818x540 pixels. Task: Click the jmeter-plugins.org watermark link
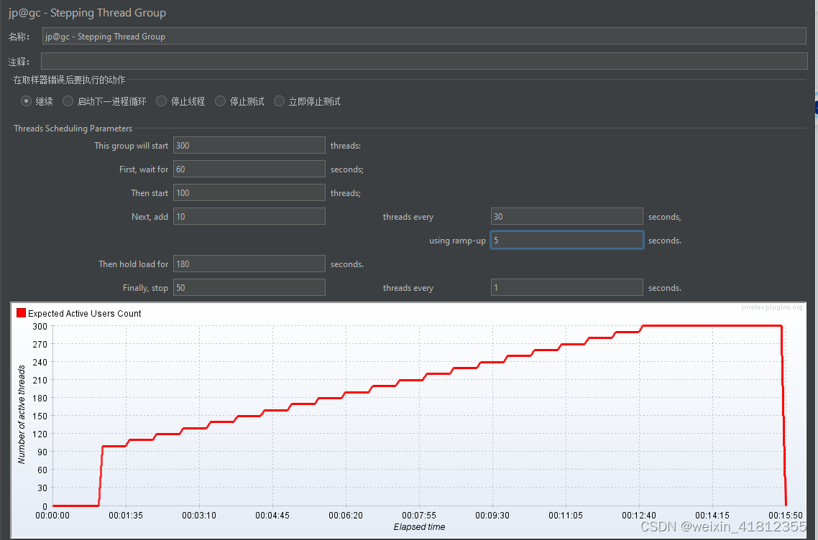click(773, 307)
